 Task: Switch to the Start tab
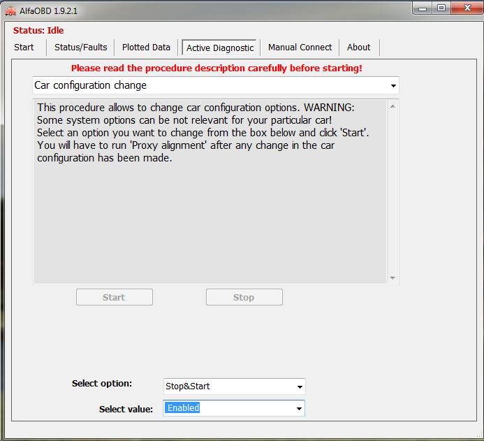[x=24, y=48]
